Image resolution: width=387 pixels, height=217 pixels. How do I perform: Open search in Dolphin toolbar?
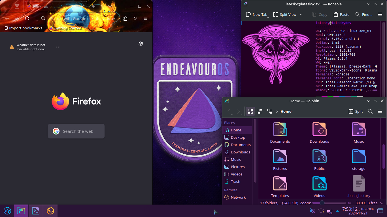point(370,111)
